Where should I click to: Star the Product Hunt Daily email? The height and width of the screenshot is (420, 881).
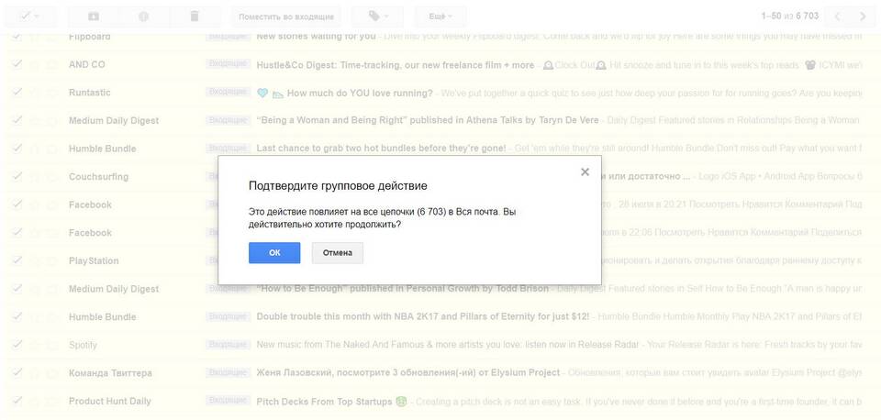(35, 402)
